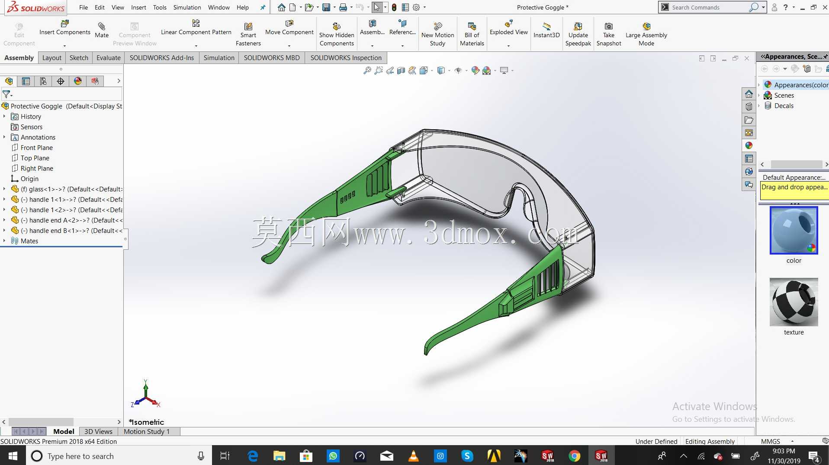
Task: Expand the Mates folder
Action: click(x=4, y=241)
